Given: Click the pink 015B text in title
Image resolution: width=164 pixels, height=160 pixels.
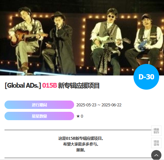Looking at the screenshot, I should tap(49, 85).
